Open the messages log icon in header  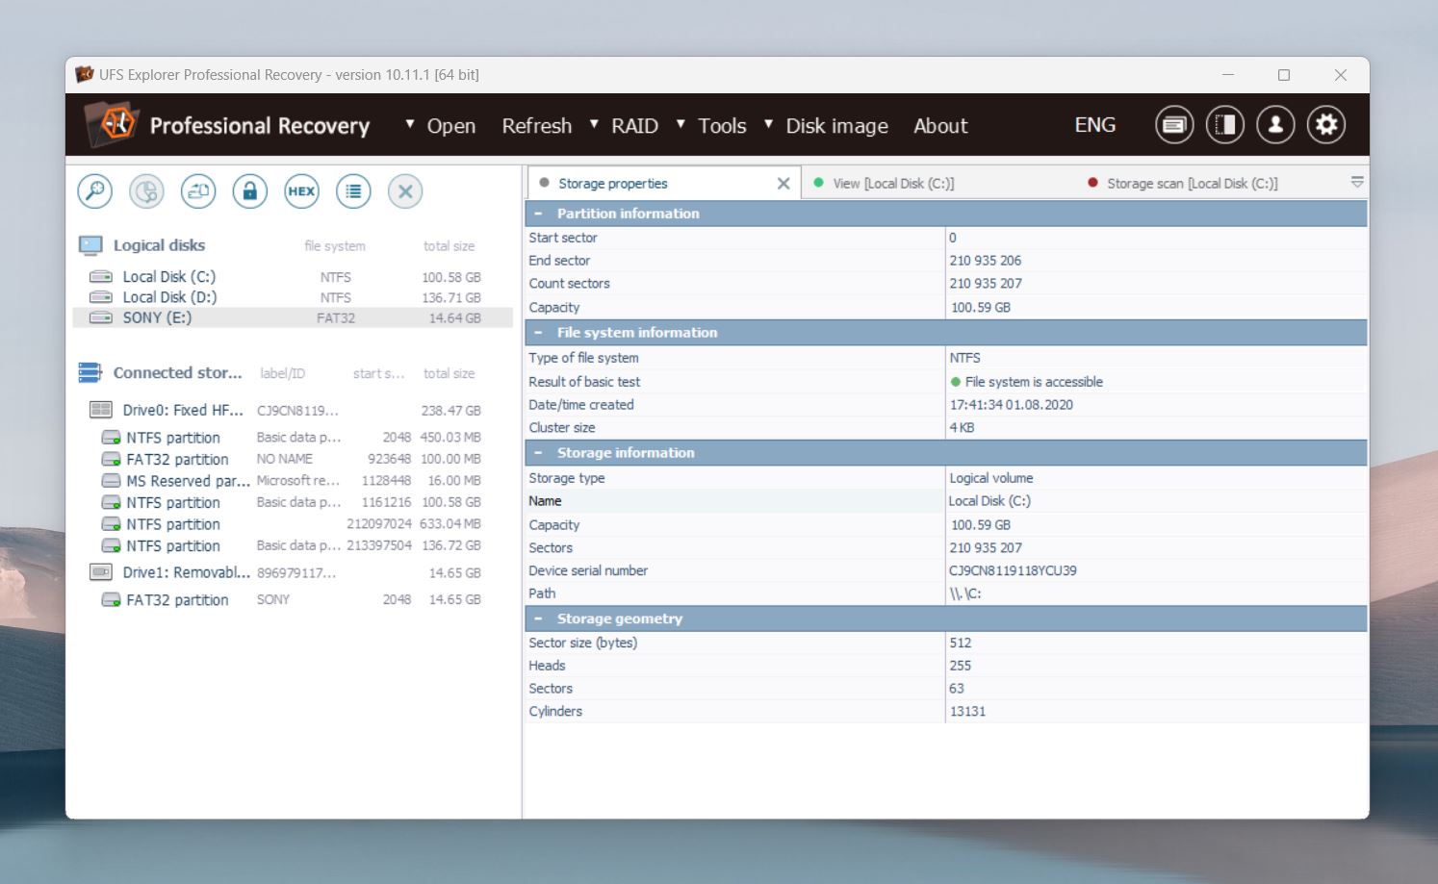coord(1174,125)
